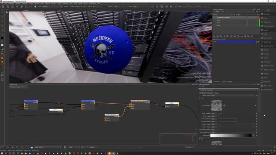Switch to the UV viewport tab
This screenshot has height=155, width=276.
[60, 10]
